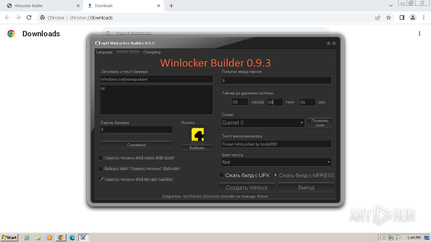431x242 pixels.
Task: Go forward in Chrome
Action: [18, 17]
